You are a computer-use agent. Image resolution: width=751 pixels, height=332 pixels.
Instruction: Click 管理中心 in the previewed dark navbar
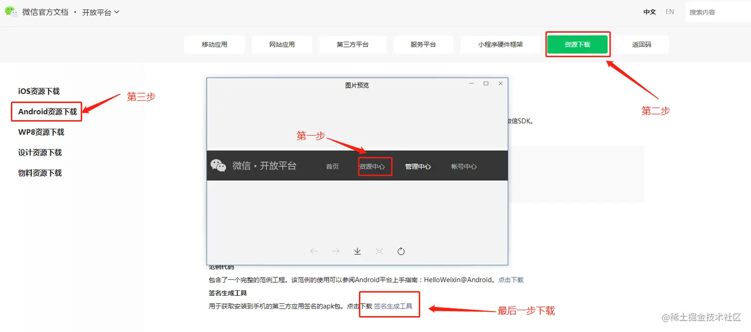point(418,166)
